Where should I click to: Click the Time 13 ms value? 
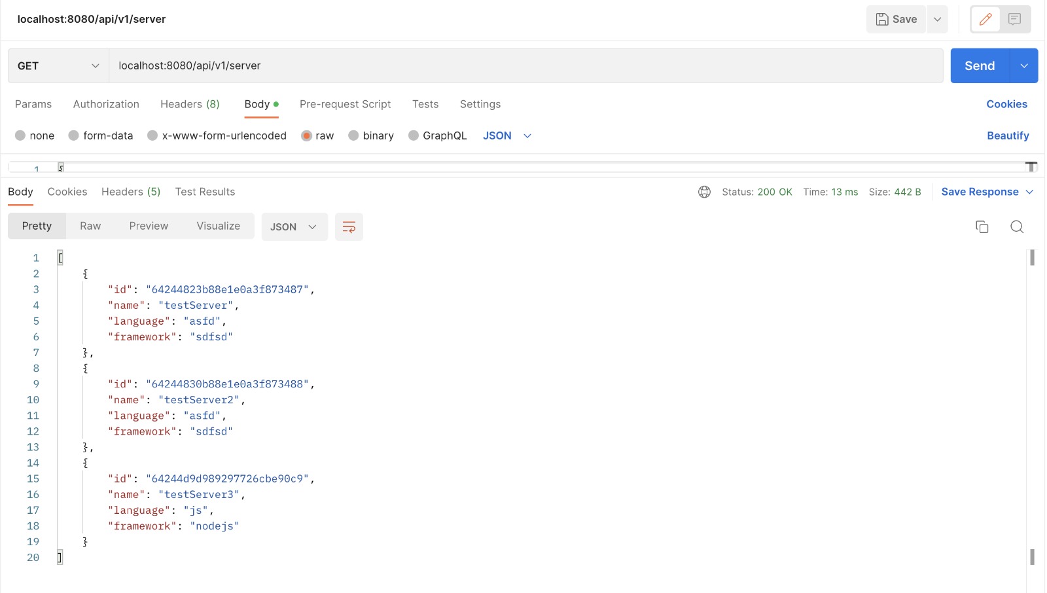point(844,192)
